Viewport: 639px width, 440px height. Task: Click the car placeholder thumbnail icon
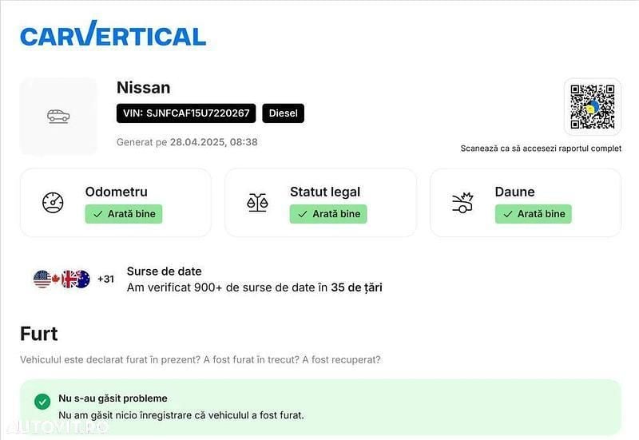[58, 116]
